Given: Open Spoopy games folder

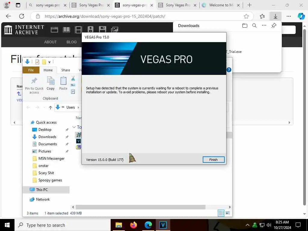Looking at the screenshot, I should click(x=50, y=180).
